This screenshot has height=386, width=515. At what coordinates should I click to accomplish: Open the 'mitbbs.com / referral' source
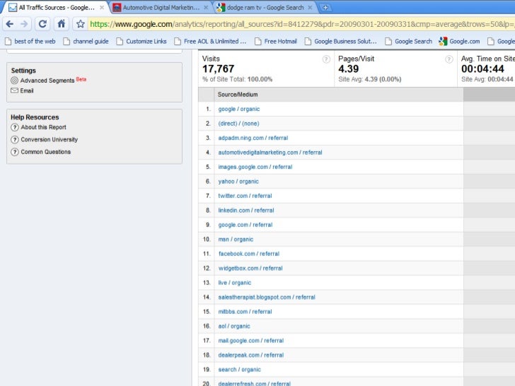pyautogui.click(x=245, y=312)
